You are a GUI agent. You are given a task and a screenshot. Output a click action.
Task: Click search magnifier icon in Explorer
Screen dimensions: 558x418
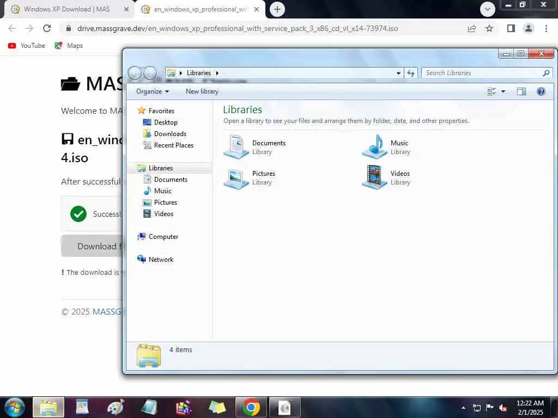[546, 73]
